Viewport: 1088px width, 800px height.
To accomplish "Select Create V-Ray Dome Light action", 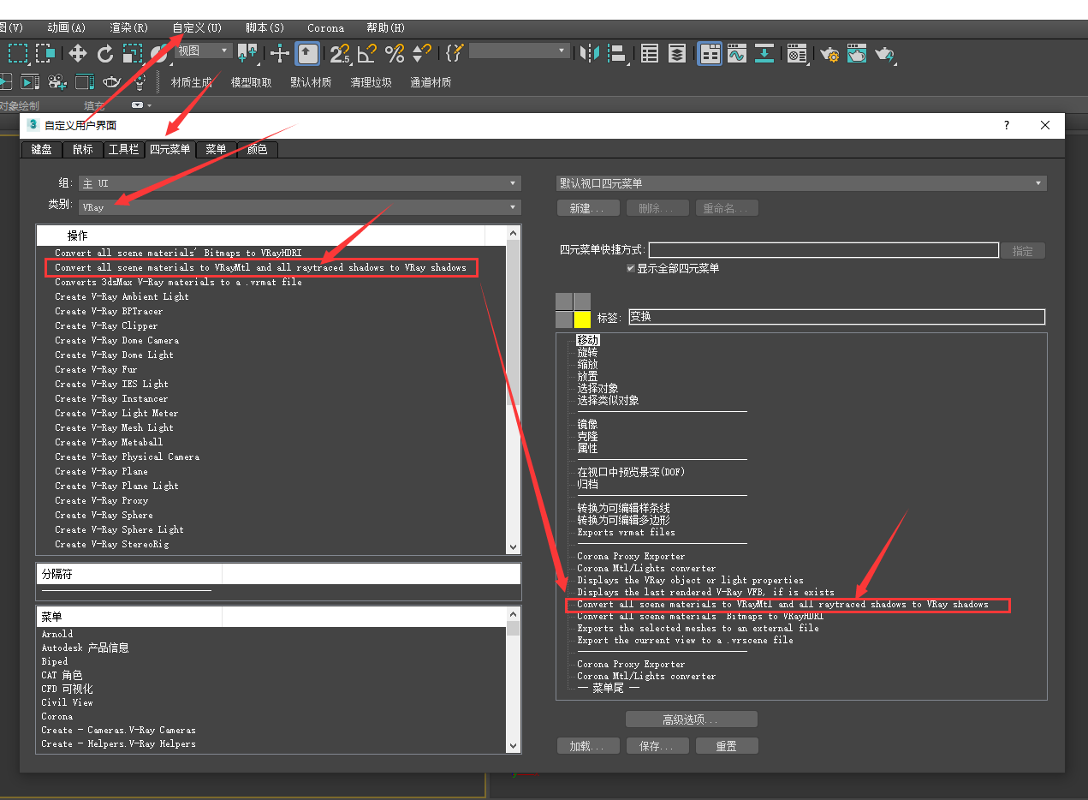I will [x=114, y=355].
